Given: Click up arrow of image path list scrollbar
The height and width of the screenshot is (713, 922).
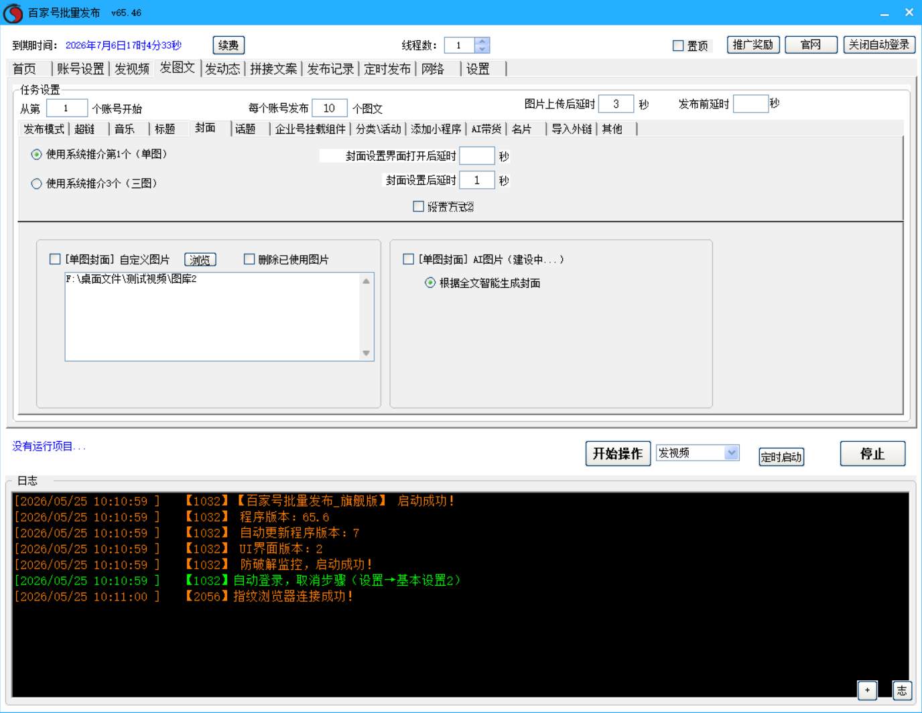Looking at the screenshot, I should pyautogui.click(x=366, y=281).
